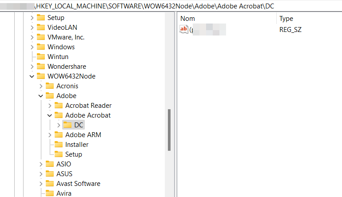Select the Setup key under Adobe
The height and width of the screenshot is (197, 342).
74,154
